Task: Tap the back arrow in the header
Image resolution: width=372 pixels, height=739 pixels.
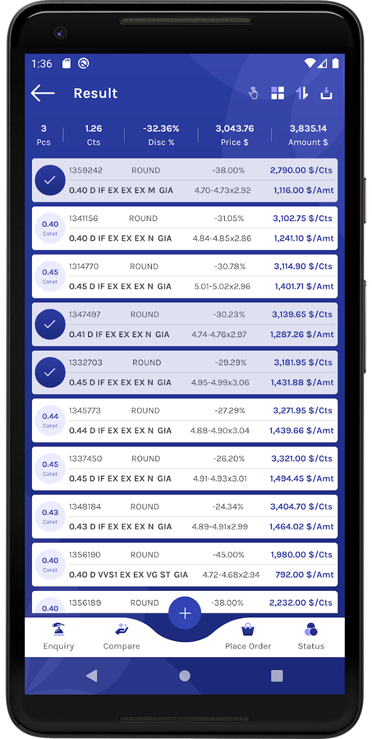Action: [x=43, y=93]
